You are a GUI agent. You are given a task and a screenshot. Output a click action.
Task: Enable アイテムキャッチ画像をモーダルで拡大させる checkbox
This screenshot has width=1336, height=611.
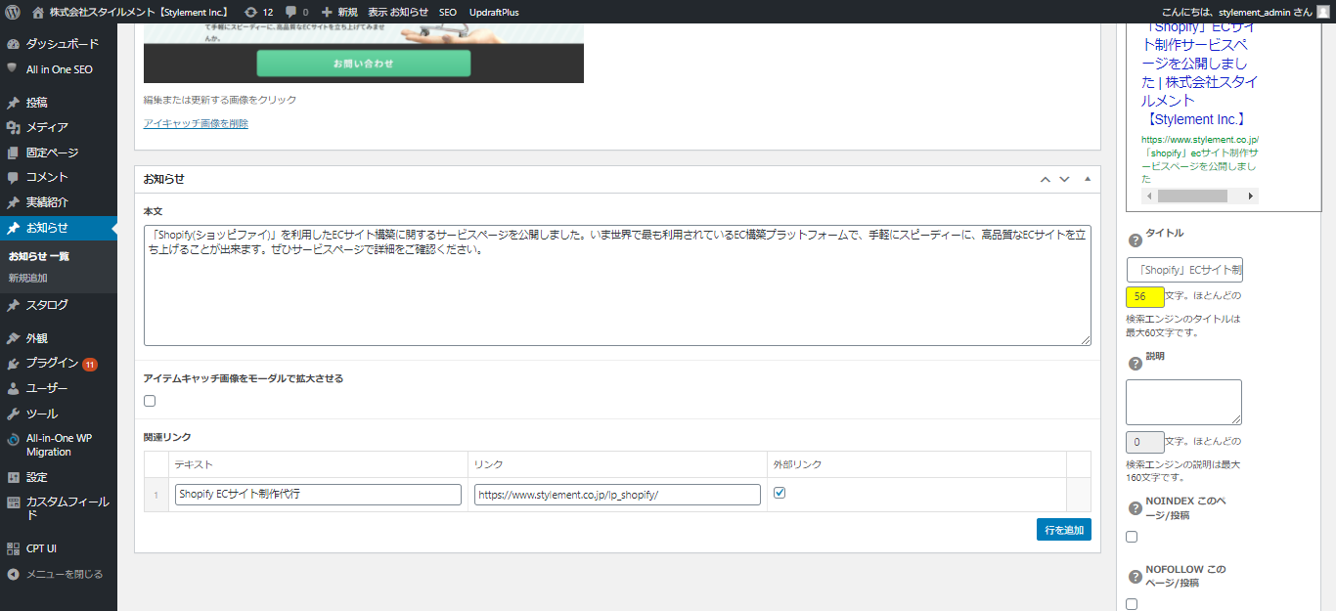[x=150, y=401]
